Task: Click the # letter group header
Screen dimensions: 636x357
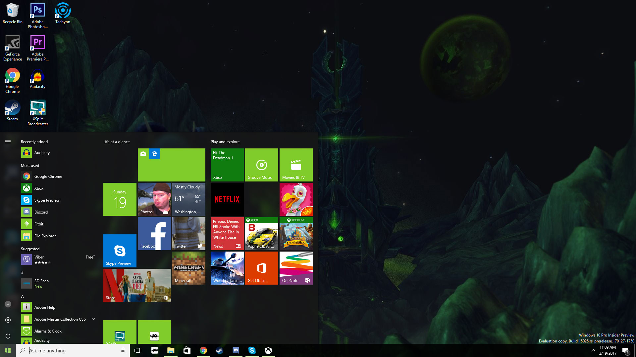Action: pyautogui.click(x=22, y=272)
